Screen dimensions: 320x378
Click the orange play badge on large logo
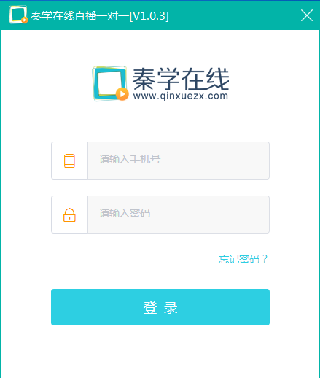coord(122,94)
